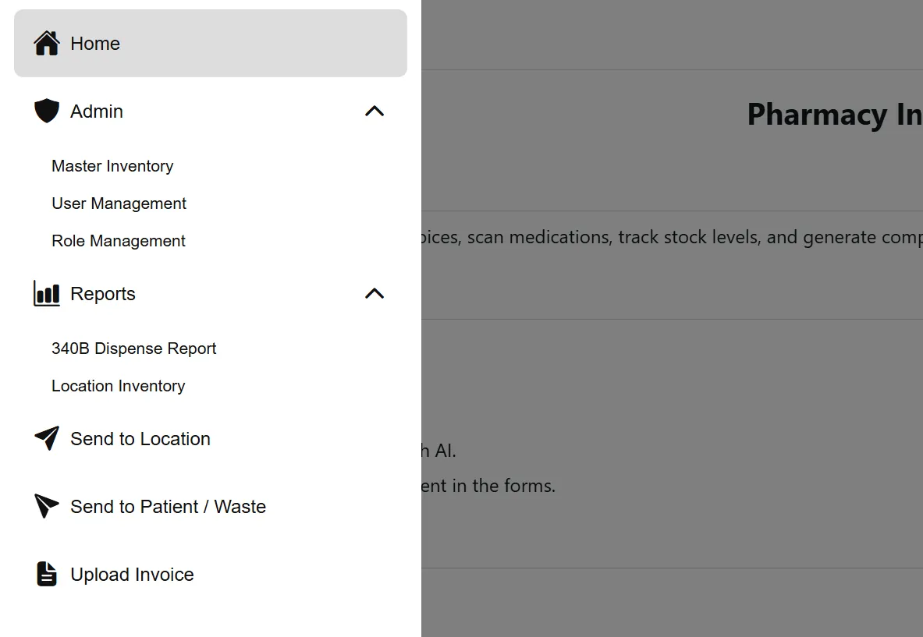This screenshot has height=637, width=923.
Task: Click the Home house icon
Action: tap(47, 44)
